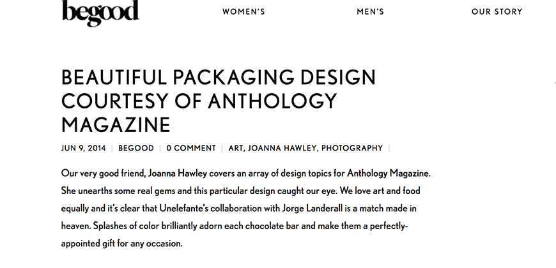
Task: Click 'Unelefante's' in the article text
Action: click(x=183, y=208)
